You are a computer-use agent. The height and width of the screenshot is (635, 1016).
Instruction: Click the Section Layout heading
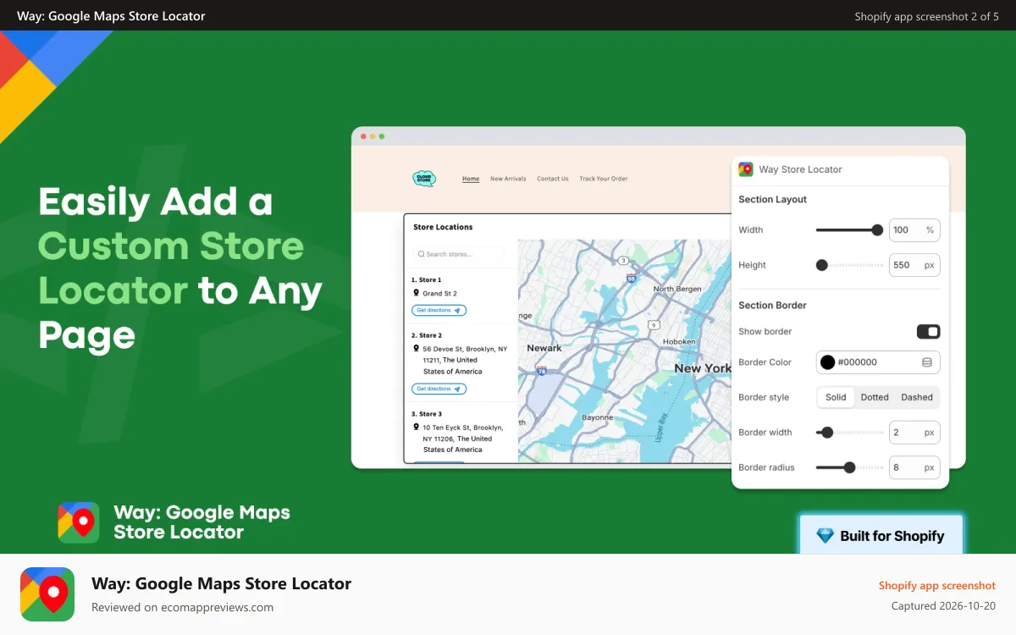click(772, 200)
